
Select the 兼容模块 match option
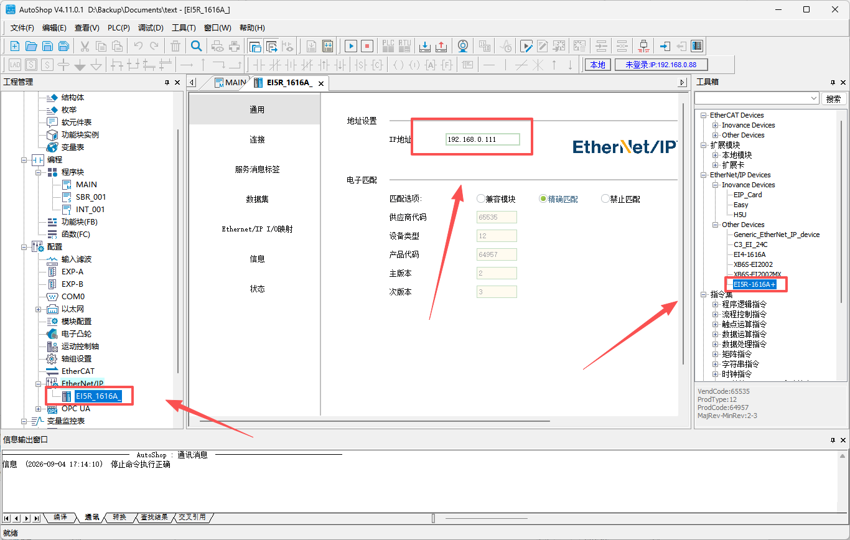click(496, 199)
